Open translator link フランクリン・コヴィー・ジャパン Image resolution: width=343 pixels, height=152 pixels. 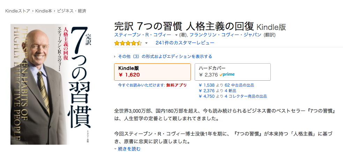225,35
